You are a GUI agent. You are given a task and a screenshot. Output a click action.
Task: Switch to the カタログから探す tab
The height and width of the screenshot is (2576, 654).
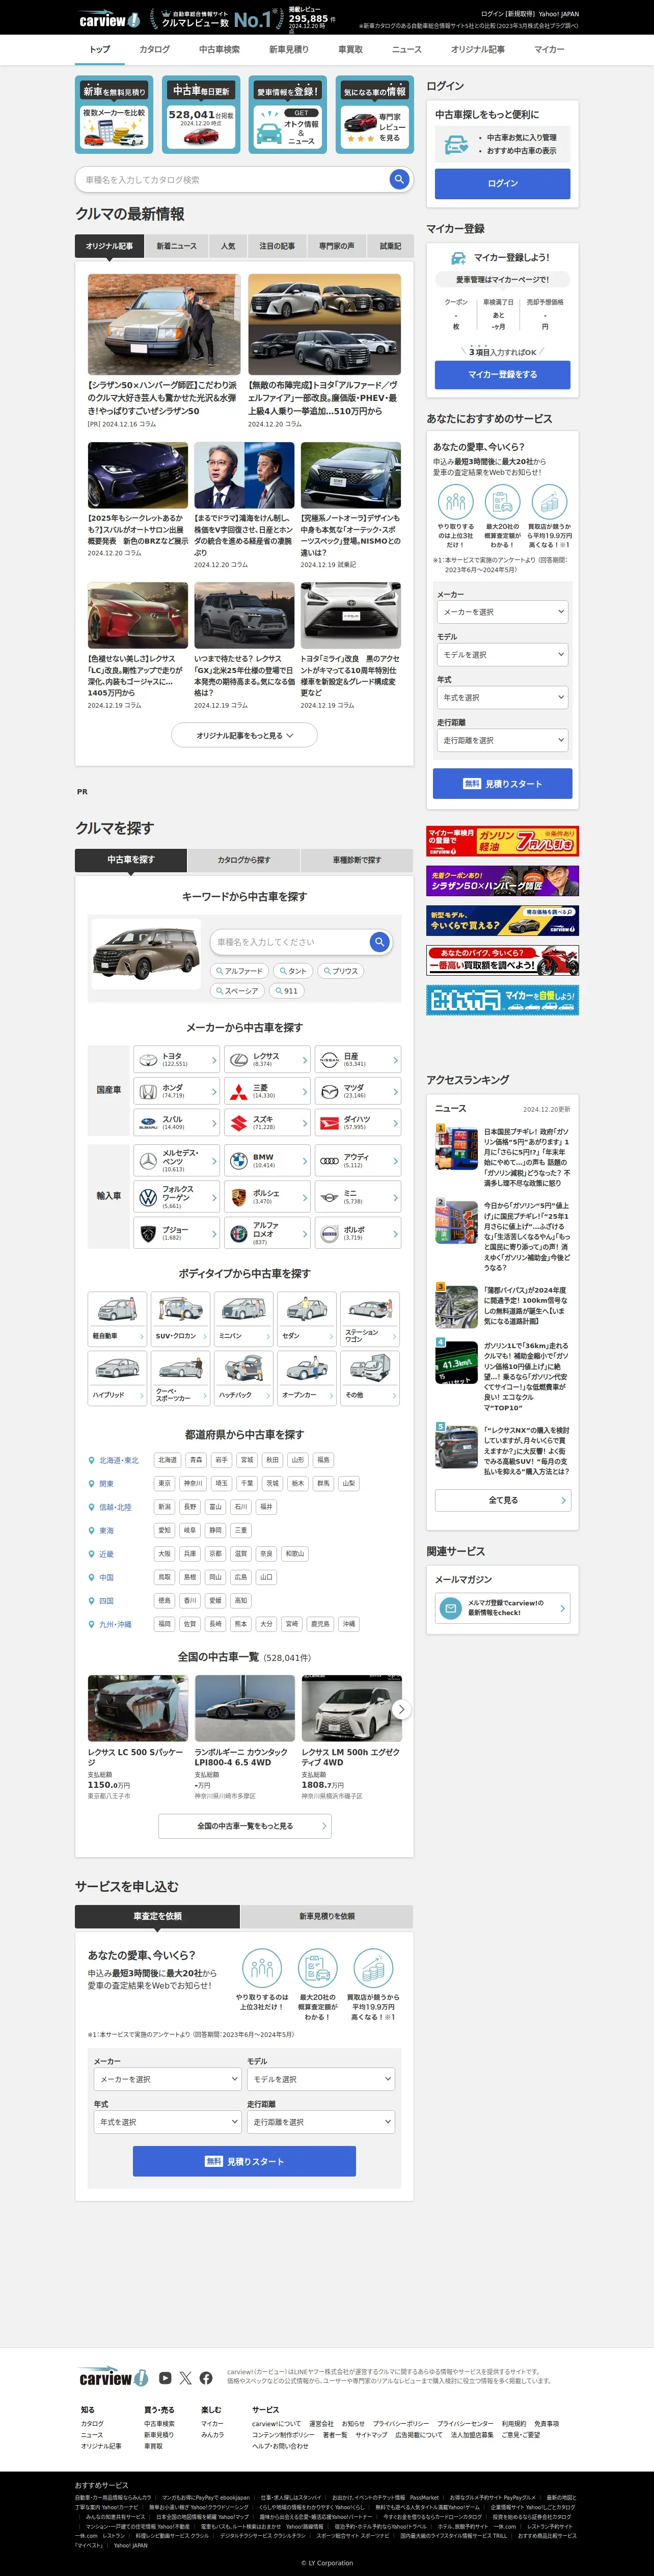point(244,860)
